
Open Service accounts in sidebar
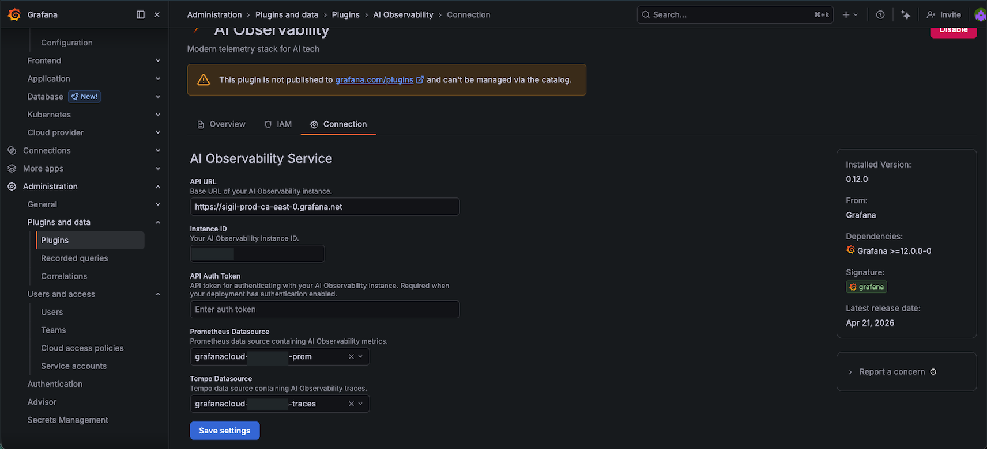[74, 366]
